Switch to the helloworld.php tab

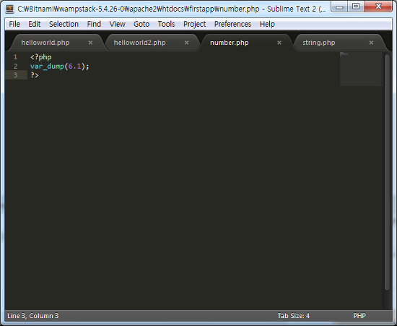tap(45, 43)
